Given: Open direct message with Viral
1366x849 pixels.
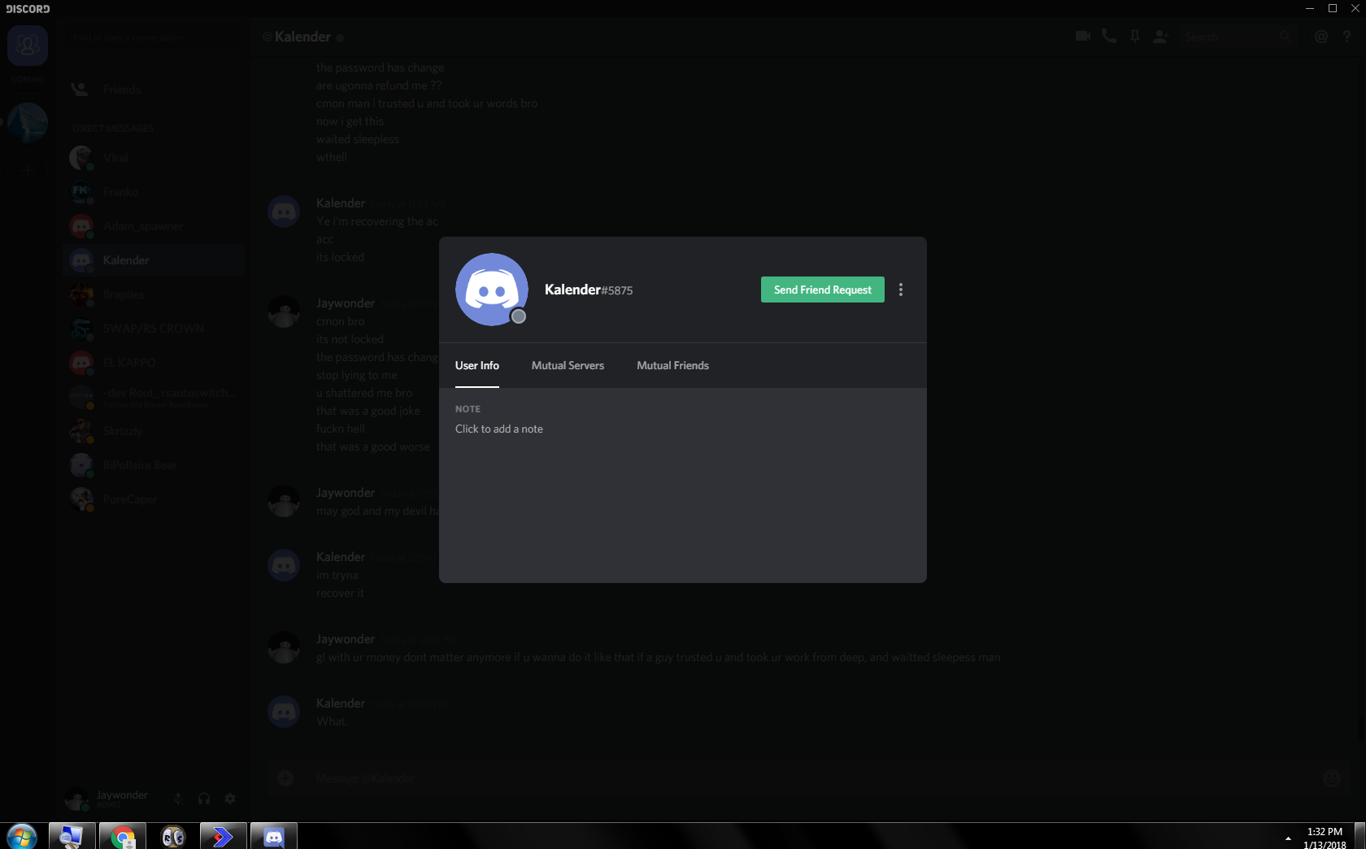Looking at the screenshot, I should coord(154,158).
